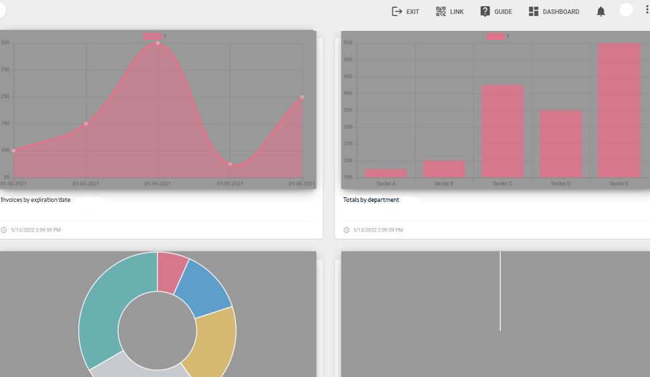The width and height of the screenshot is (650, 377).
Task: Click 'Totals by department' title
Action: pos(371,200)
